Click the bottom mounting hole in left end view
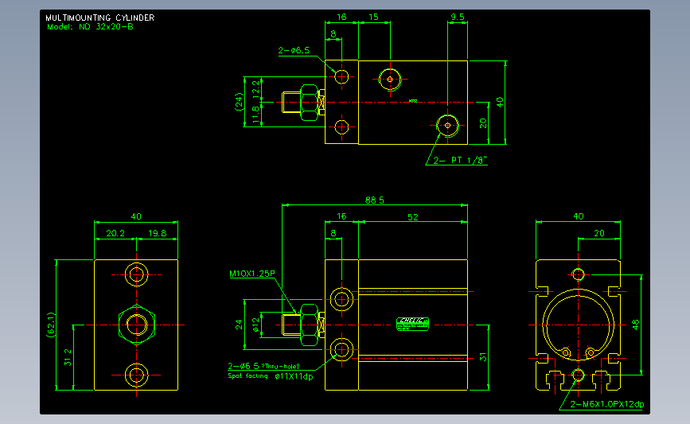The image size is (690, 424). pyautogui.click(x=136, y=375)
